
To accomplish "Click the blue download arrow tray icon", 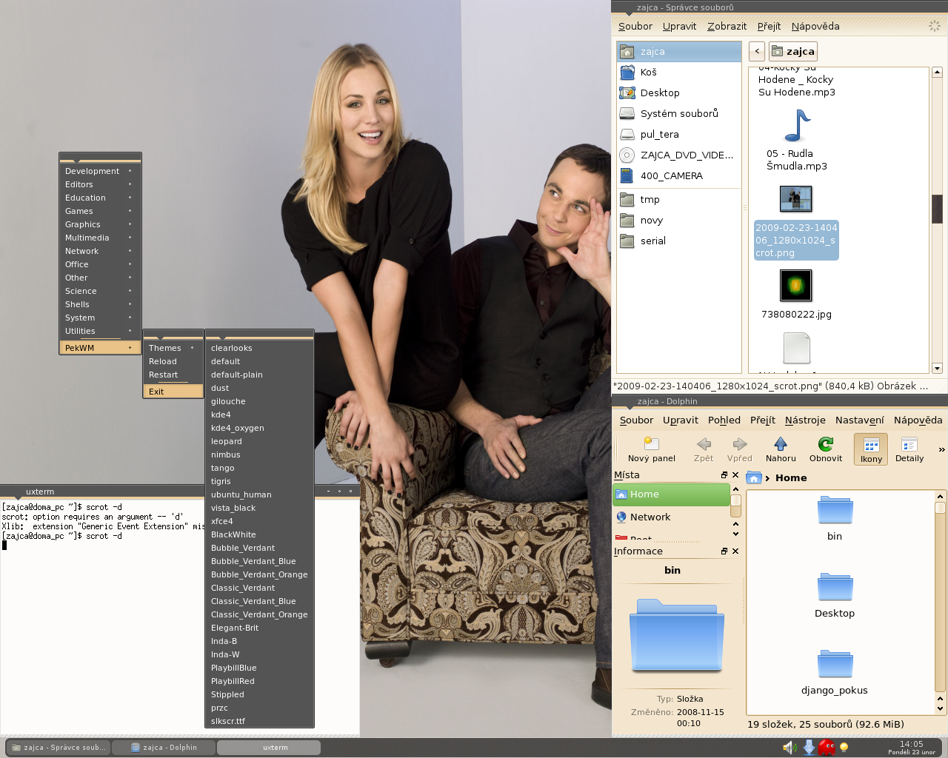I will pyautogui.click(x=809, y=748).
